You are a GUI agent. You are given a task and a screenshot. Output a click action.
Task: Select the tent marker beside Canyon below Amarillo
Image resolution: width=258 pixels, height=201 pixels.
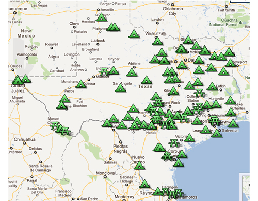click(x=101, y=17)
